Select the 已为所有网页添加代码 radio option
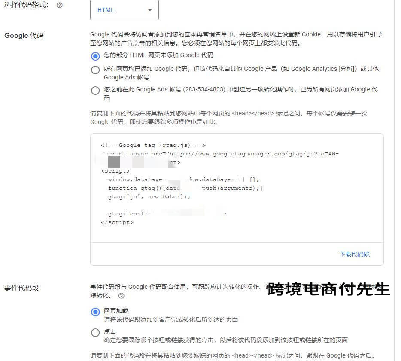Screen dimensions: 401x361 (x=95, y=91)
